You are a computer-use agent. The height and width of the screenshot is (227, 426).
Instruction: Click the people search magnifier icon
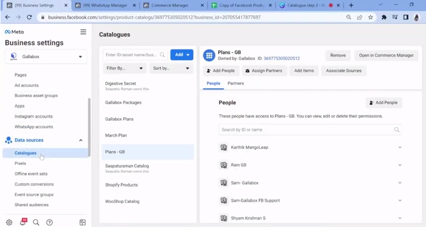point(396,130)
